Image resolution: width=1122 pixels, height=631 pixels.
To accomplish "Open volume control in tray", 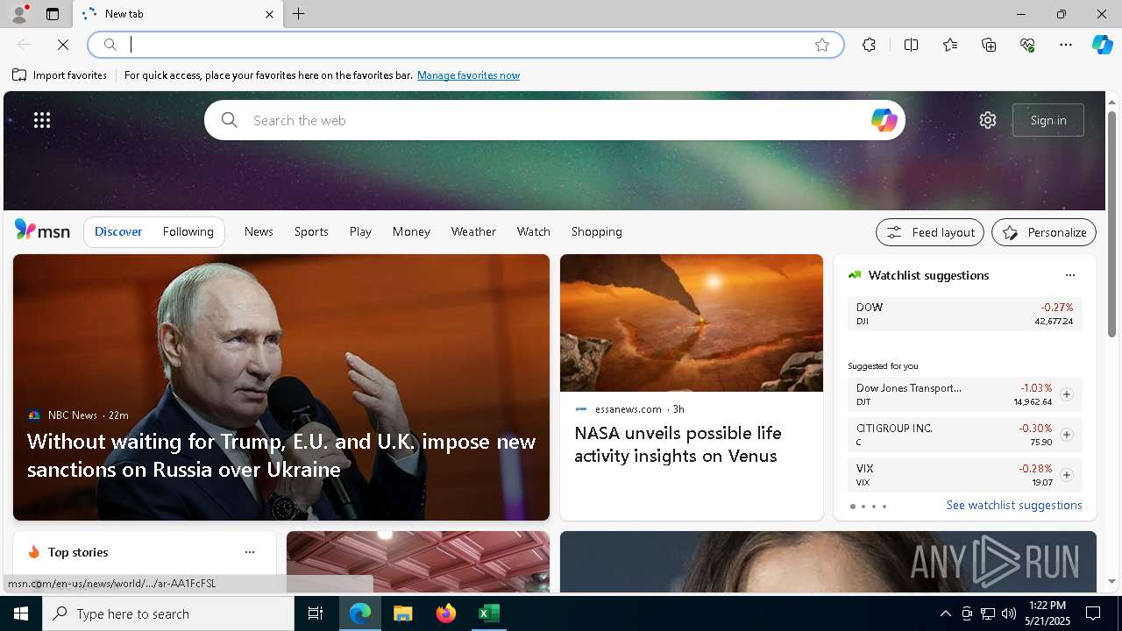I will [x=1008, y=613].
